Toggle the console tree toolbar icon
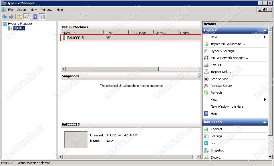This screenshot has width=274, height=166. point(27,17)
